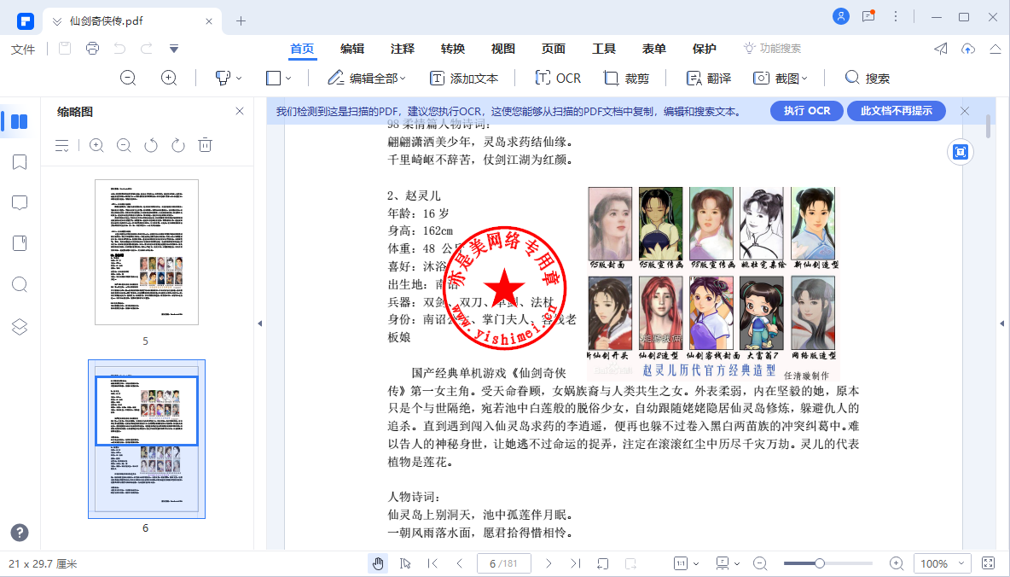
Task: Go to next page arrow
Action: coord(549,563)
